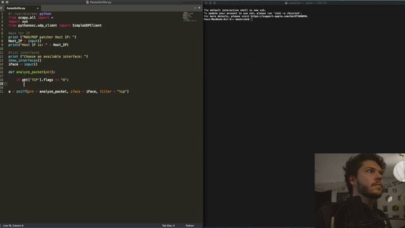The height and width of the screenshot is (228, 405).
Task: Click gutter line number 16
Action: [x=2, y=72]
